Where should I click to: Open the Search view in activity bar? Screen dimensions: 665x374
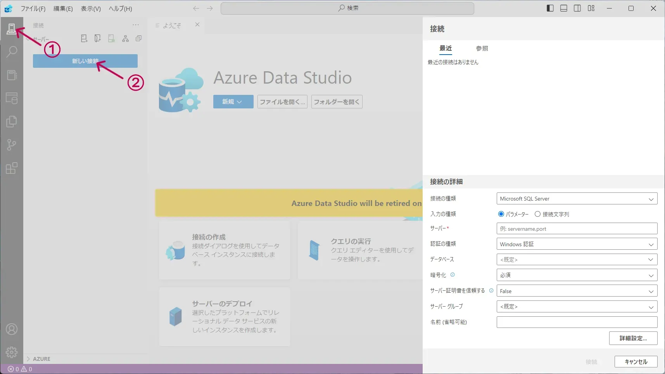[x=12, y=51]
